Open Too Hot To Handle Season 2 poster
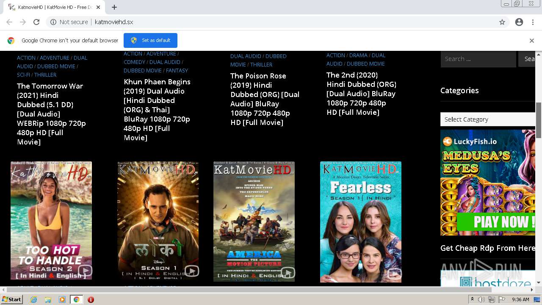Image resolution: width=542 pixels, height=305 pixels. click(x=51, y=220)
